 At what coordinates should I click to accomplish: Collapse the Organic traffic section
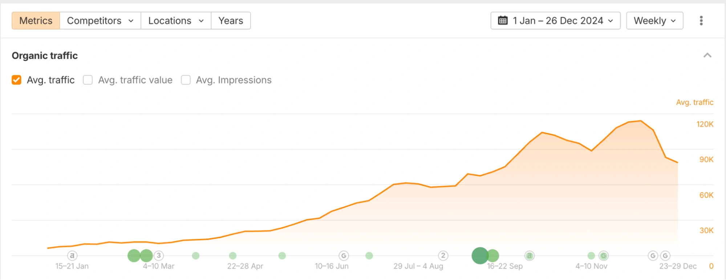707,56
